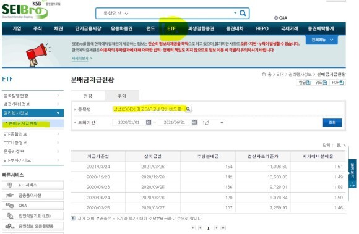Open the 주식 menu
Image resolution: width=359 pixels, height=234 pixels.
tap(38, 28)
